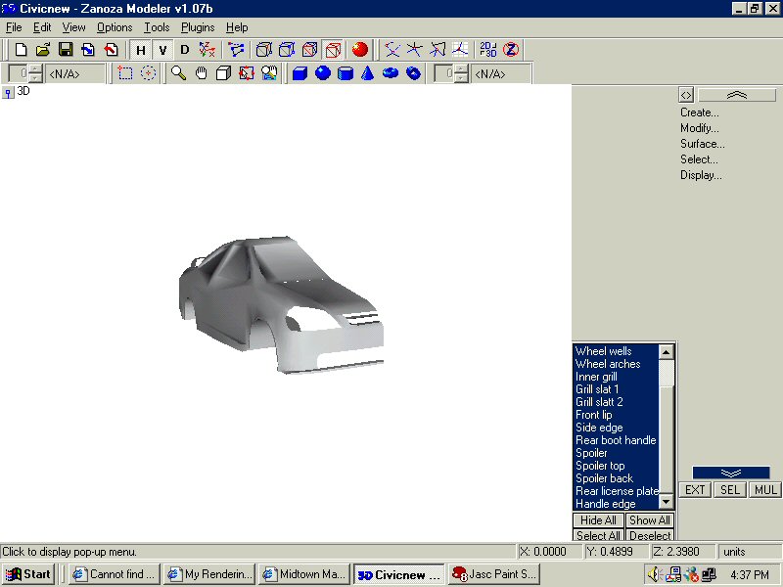
Task: Click the Show All button
Action: pyautogui.click(x=649, y=520)
